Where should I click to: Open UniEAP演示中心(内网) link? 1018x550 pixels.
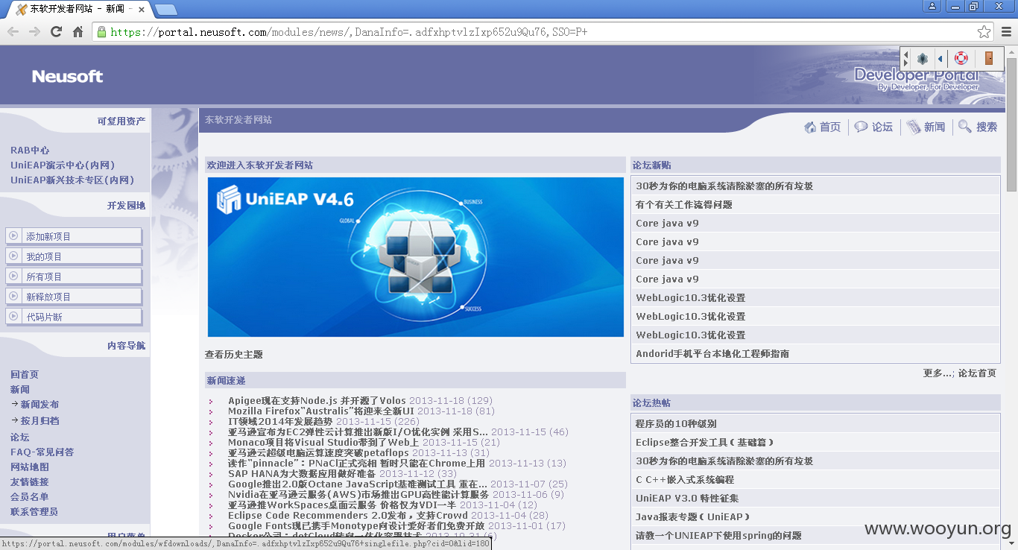[x=63, y=165]
